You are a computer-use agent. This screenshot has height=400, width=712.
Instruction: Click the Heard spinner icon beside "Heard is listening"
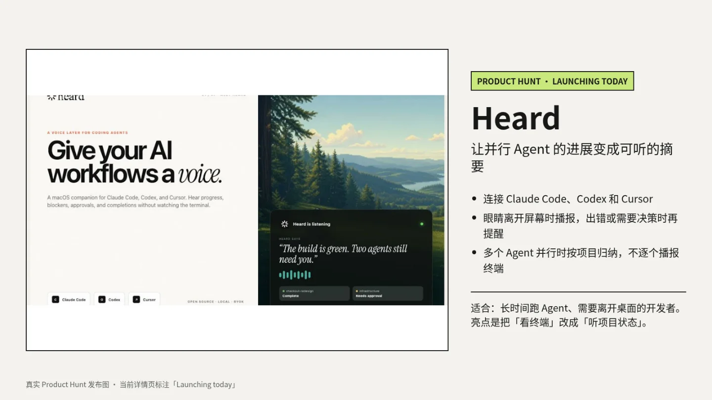[x=285, y=224]
